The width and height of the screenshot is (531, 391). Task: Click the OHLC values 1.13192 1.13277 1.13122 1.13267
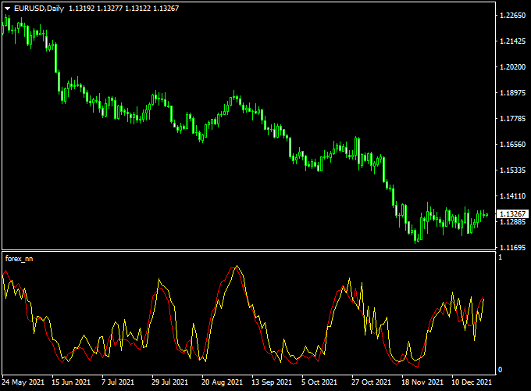123,9
